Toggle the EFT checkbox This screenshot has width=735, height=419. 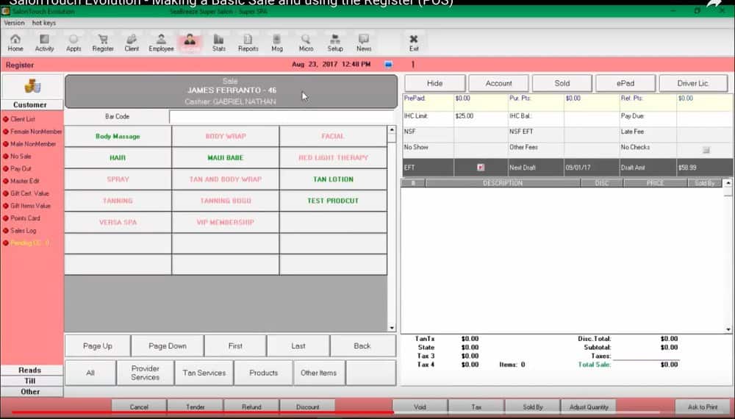point(481,168)
